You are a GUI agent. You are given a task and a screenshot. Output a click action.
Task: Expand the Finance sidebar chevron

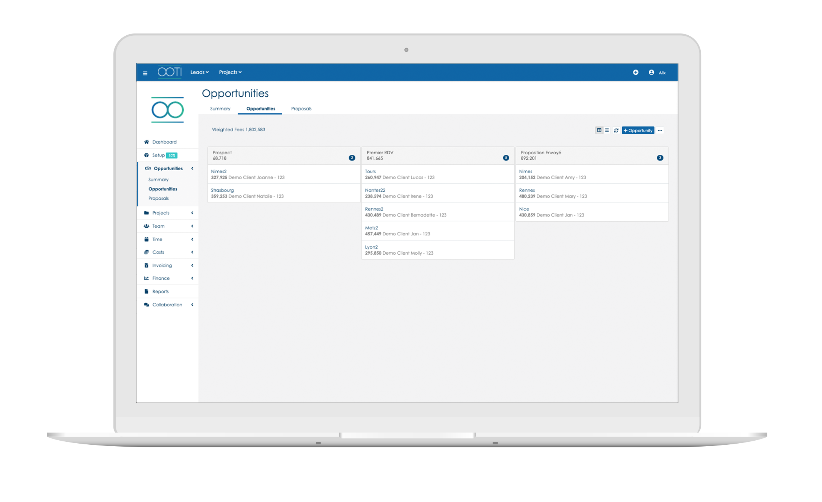click(x=192, y=278)
